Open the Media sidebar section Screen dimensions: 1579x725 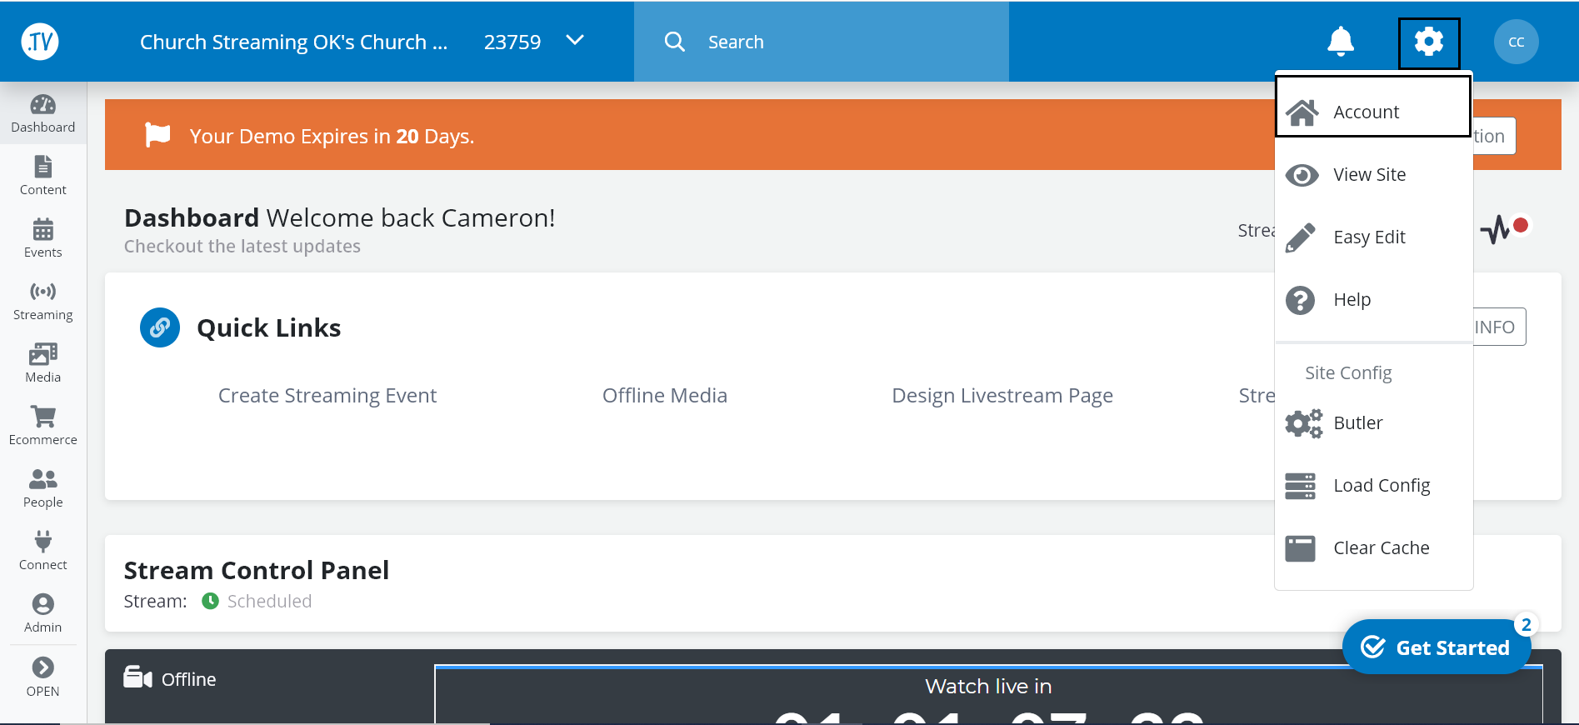(43, 363)
